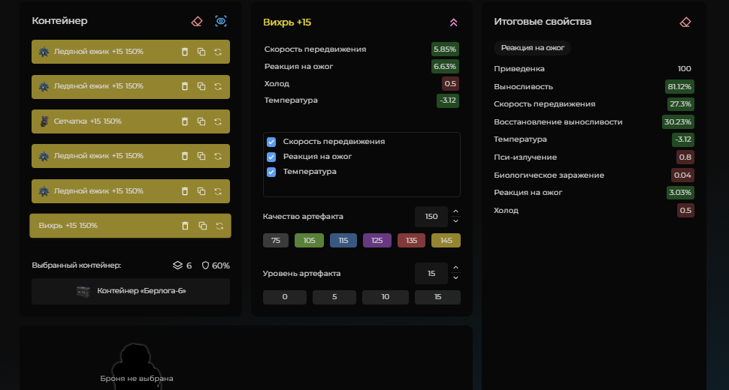Viewport: 729px width, 390px height.
Task: Uncheck the Скорость передвижения checkbox
Action: 271,142
